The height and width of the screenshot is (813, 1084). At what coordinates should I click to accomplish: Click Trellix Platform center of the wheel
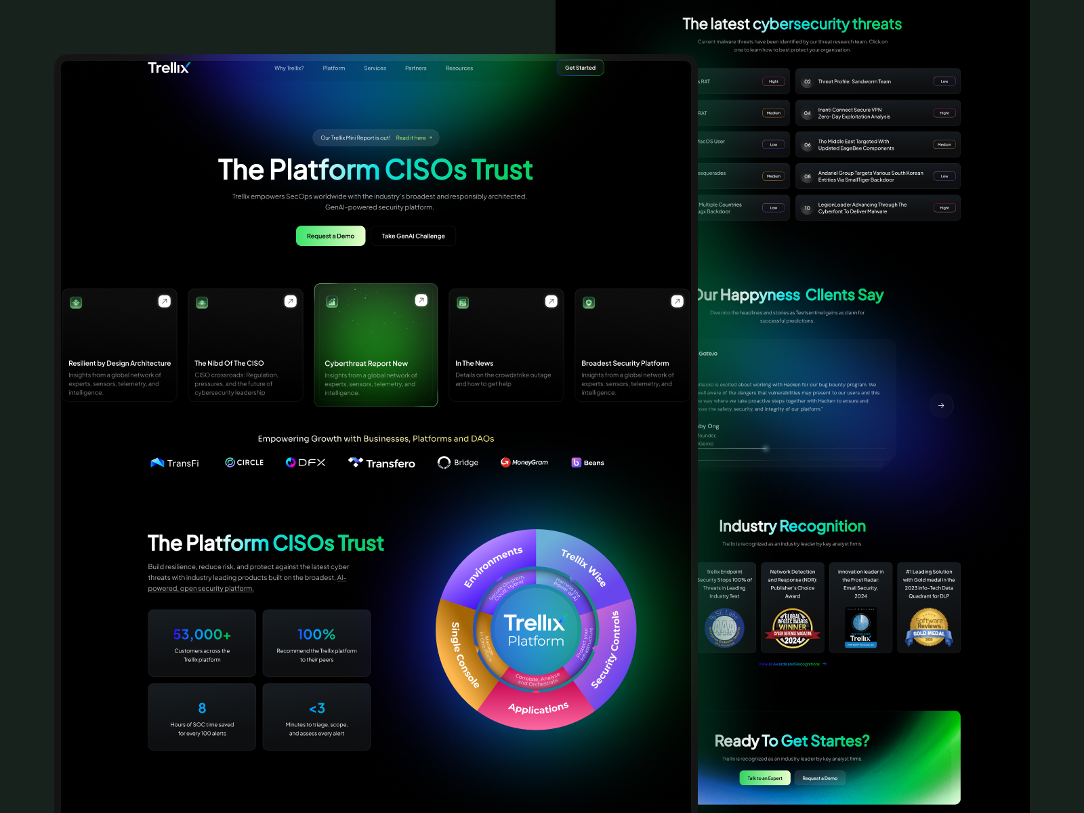(535, 630)
